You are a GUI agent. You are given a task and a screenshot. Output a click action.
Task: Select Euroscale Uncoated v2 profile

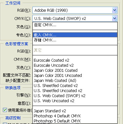click(x=75, y=65)
